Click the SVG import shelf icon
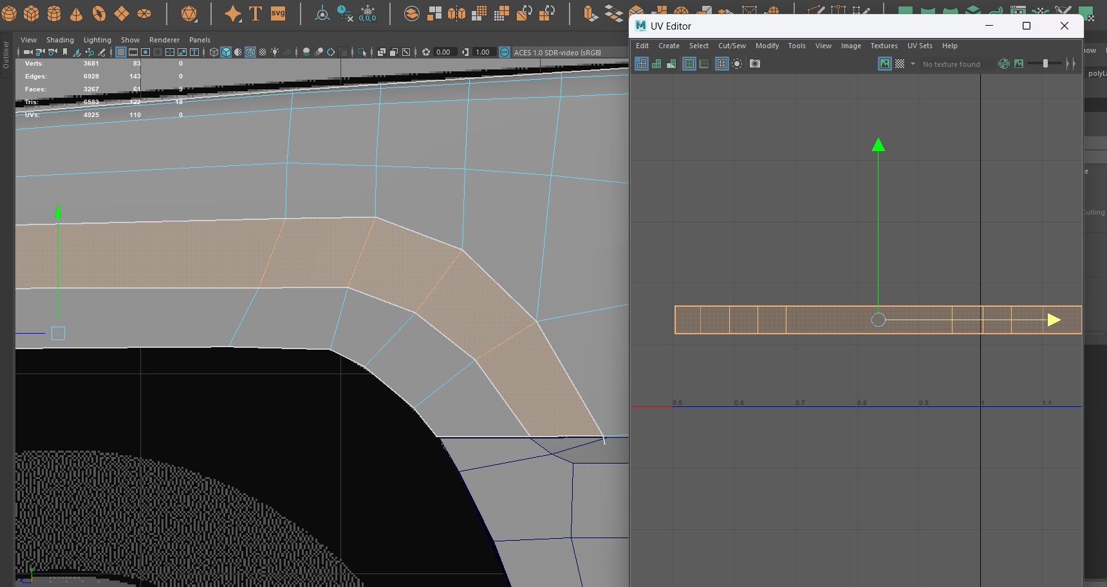The image size is (1107, 587). pos(278,14)
